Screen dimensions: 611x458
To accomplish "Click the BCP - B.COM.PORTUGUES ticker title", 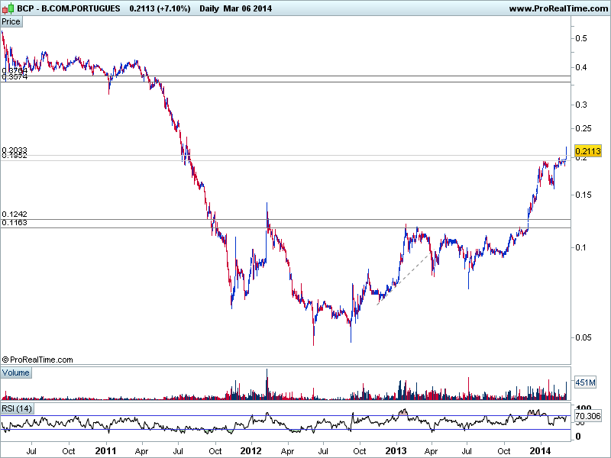I will [x=69, y=8].
